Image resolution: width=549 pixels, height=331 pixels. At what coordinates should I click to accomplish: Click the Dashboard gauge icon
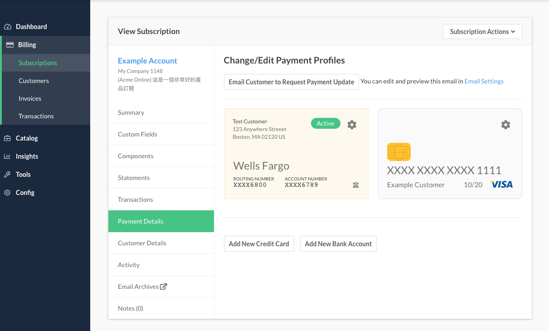click(x=8, y=27)
